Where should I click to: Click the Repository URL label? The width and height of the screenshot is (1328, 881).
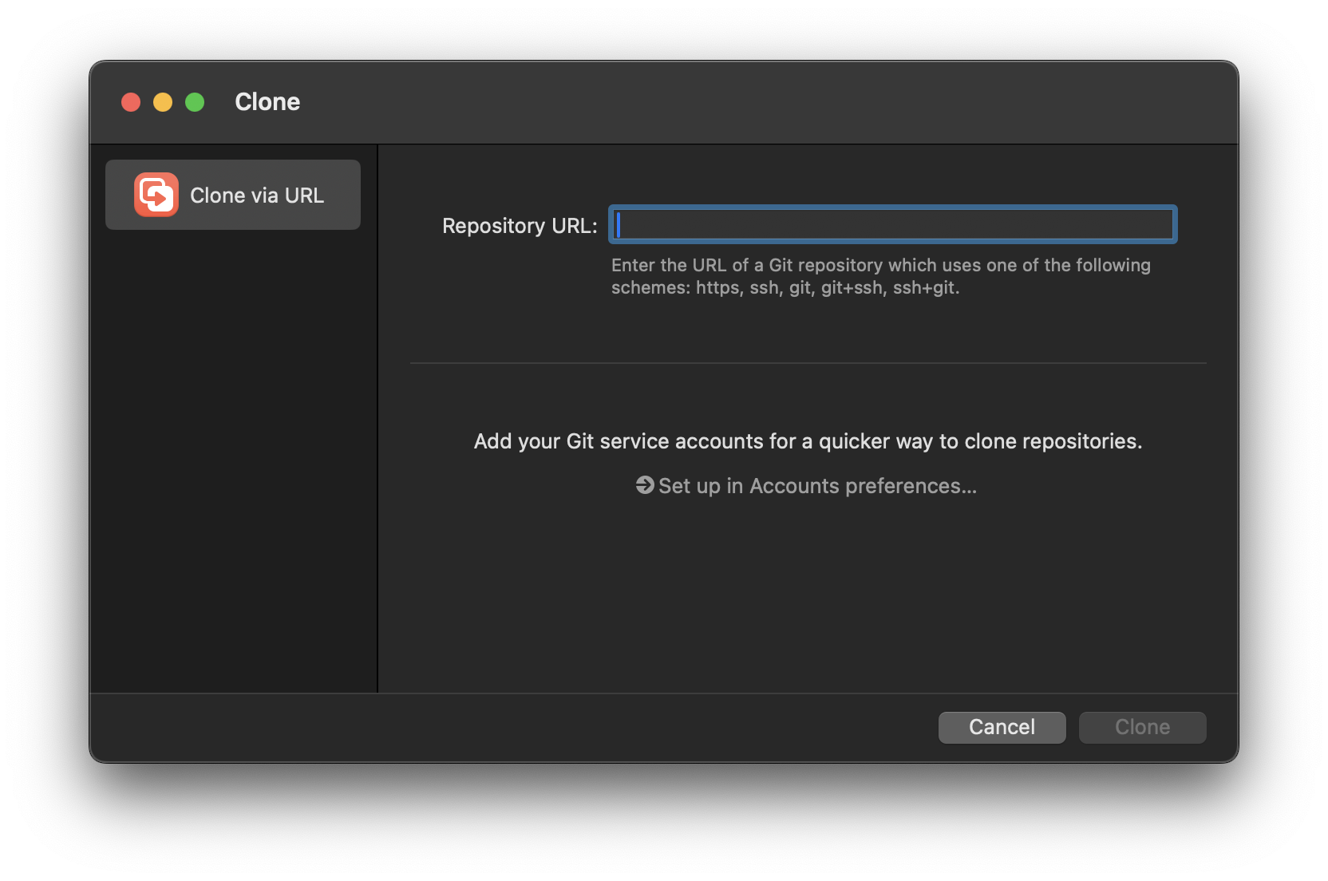click(520, 226)
